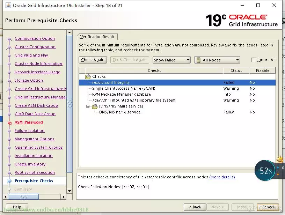Image resolution: width=285 pixels, height=215 pixels.
Task: Click the Checks column header
Action: [x=154, y=71]
